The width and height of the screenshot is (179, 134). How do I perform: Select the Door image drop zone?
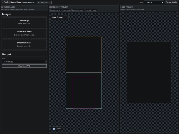tap(24, 22)
